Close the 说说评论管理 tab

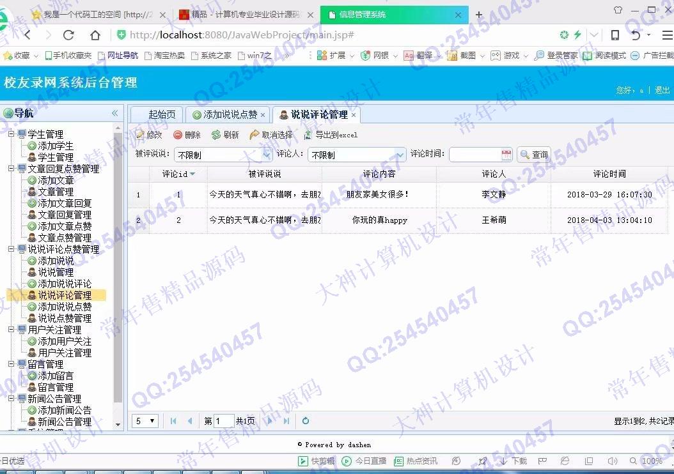coord(354,114)
